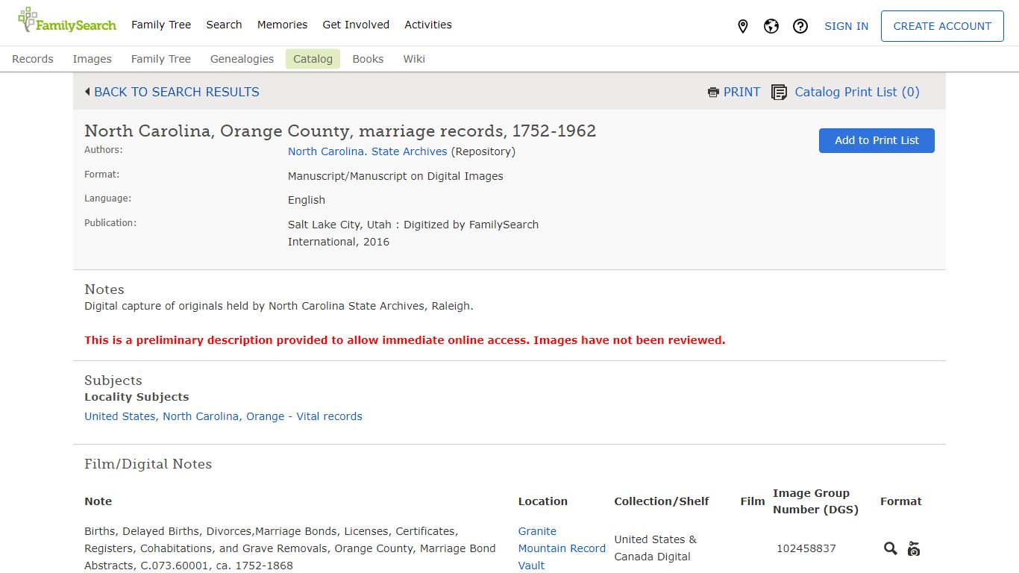Screen dimensions: 1019x573
Task: Switch to the Records tab
Action: 33,59
